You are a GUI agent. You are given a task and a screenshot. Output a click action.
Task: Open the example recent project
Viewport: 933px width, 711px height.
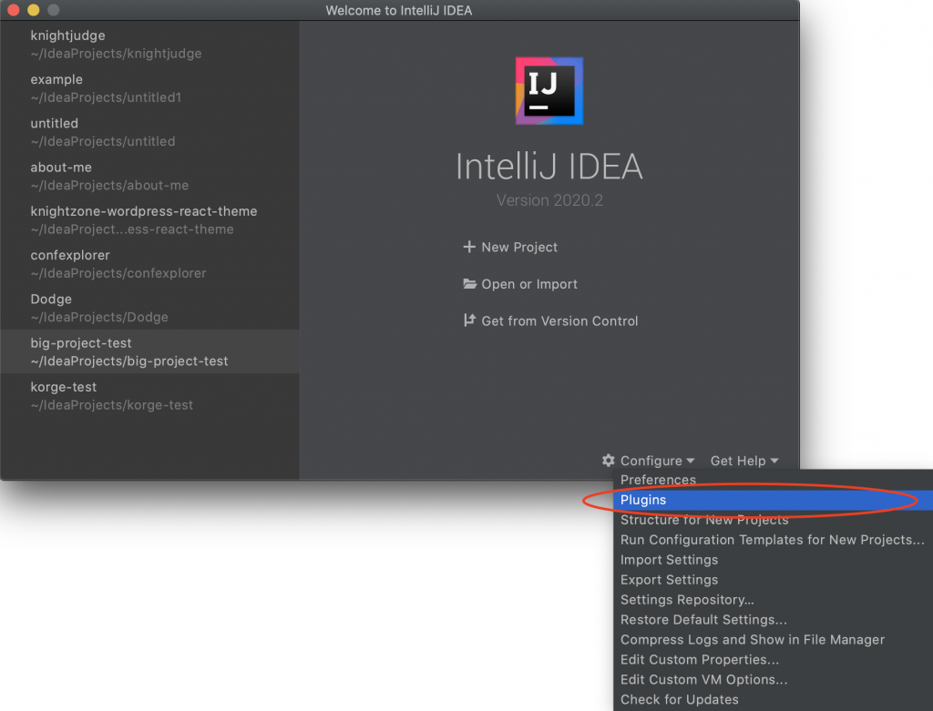(150, 88)
